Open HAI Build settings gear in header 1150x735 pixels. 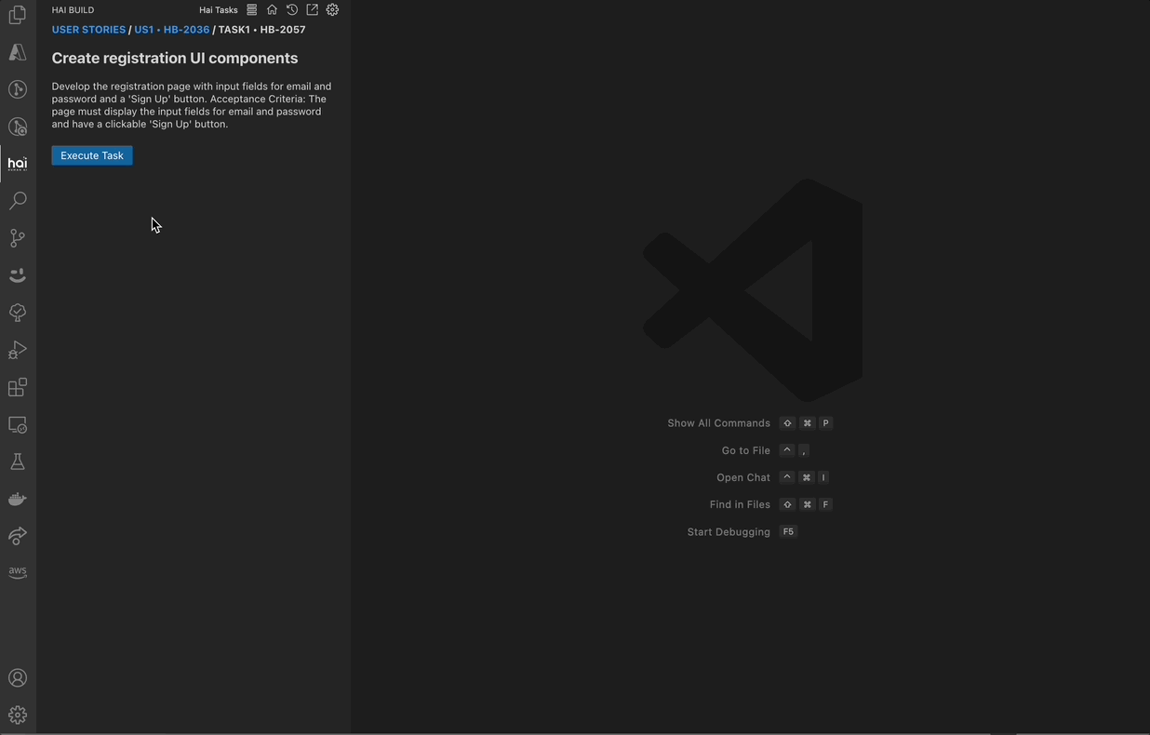[x=332, y=9]
